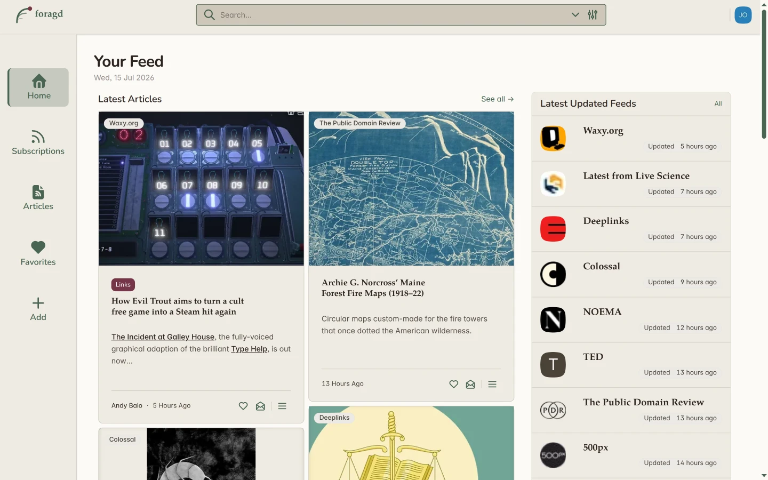Open Favorites in sidebar
768x480 pixels.
(38, 253)
